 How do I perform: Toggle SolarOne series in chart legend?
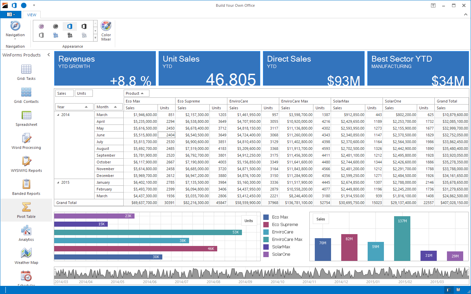point(281,254)
